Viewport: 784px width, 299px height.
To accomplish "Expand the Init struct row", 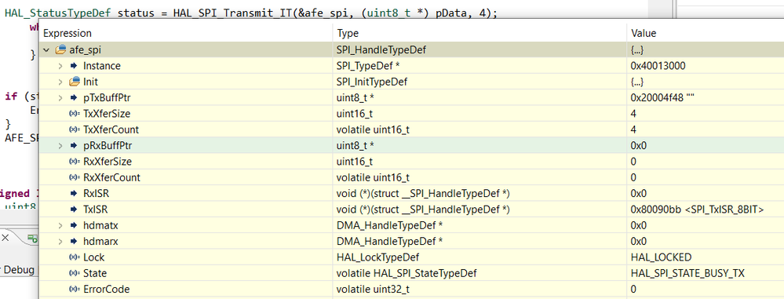I will pos(60,82).
